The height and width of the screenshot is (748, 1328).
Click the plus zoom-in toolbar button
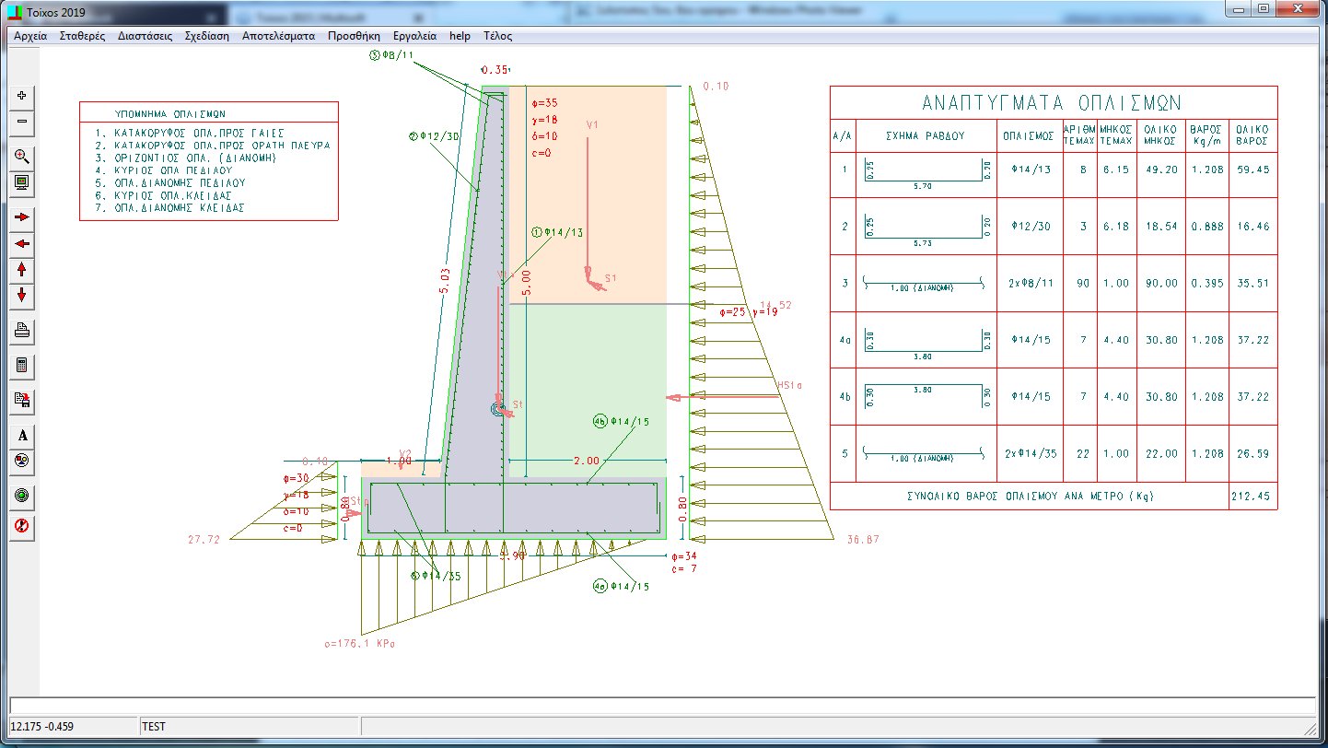tap(22, 96)
